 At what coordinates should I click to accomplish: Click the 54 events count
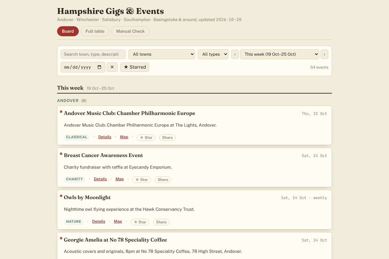pos(319,67)
